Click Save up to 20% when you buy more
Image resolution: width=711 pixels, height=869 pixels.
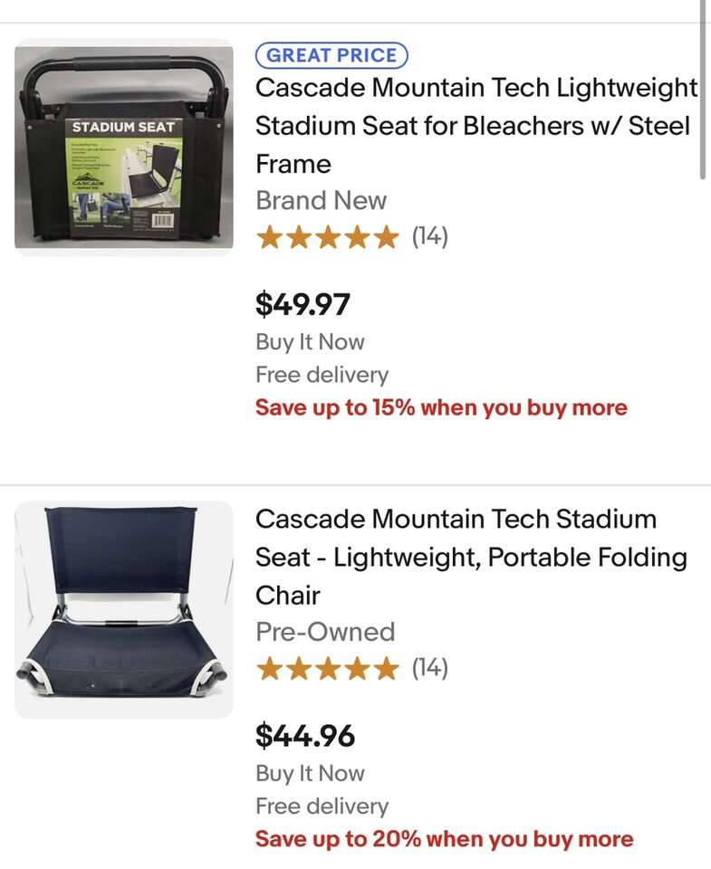444,839
